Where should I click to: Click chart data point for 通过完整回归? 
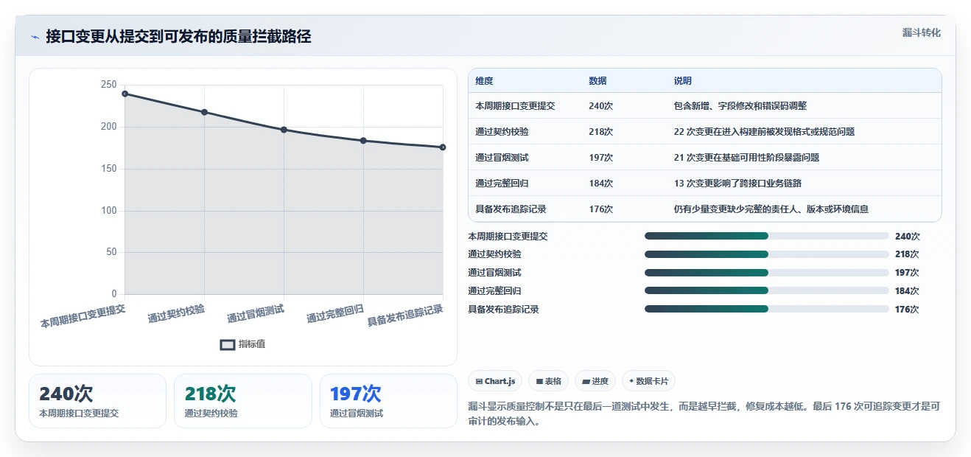point(363,141)
